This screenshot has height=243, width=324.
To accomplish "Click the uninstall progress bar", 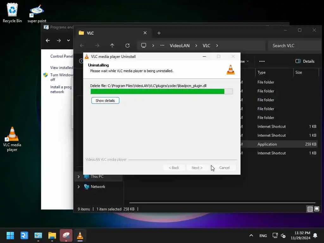I will point(162,91).
